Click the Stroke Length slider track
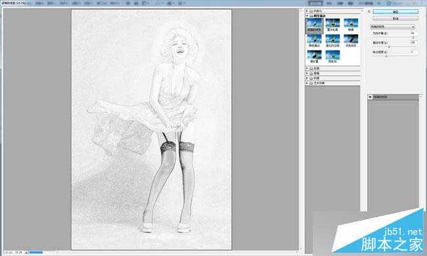This screenshot has height=256, width=427. coord(395,47)
